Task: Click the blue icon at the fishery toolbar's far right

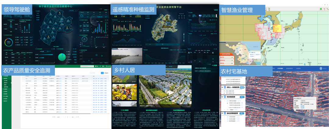Action: click(x=327, y=9)
